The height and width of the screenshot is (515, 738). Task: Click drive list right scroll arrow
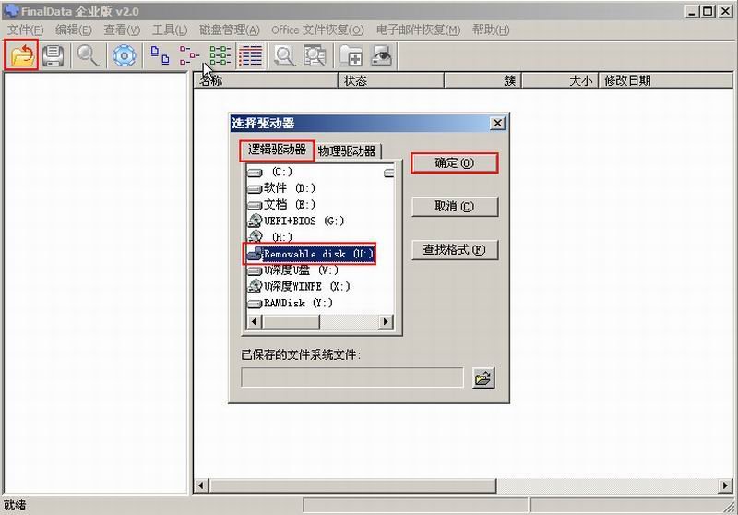tap(386, 322)
